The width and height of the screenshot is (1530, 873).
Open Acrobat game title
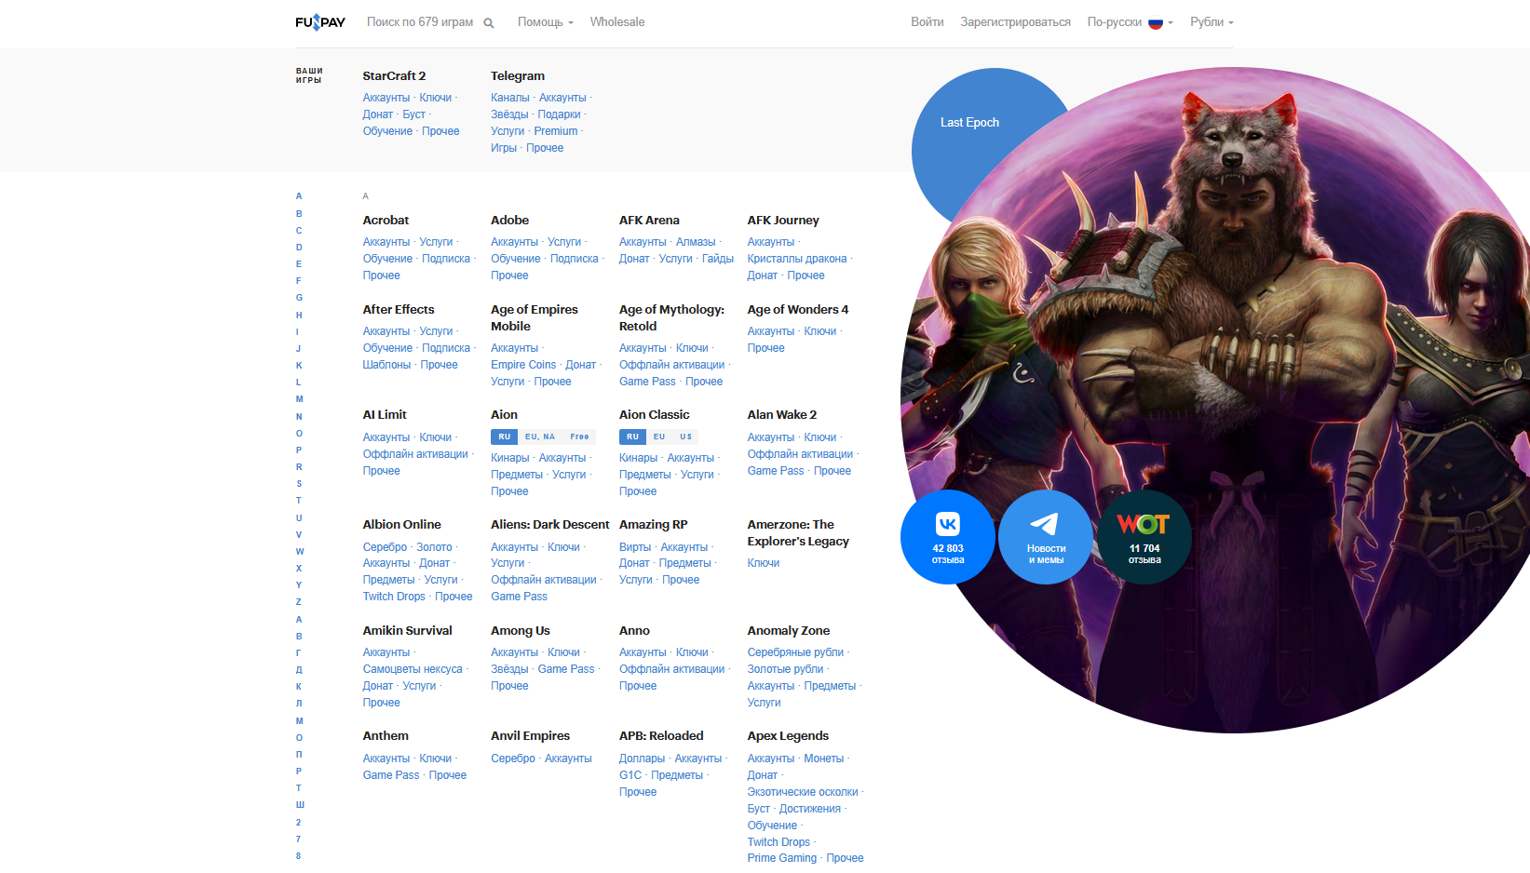point(386,221)
